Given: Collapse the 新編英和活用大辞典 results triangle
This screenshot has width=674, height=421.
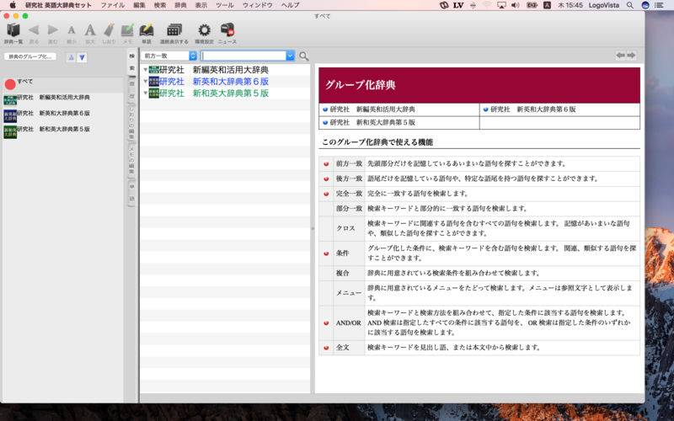Looking at the screenshot, I should (145, 70).
